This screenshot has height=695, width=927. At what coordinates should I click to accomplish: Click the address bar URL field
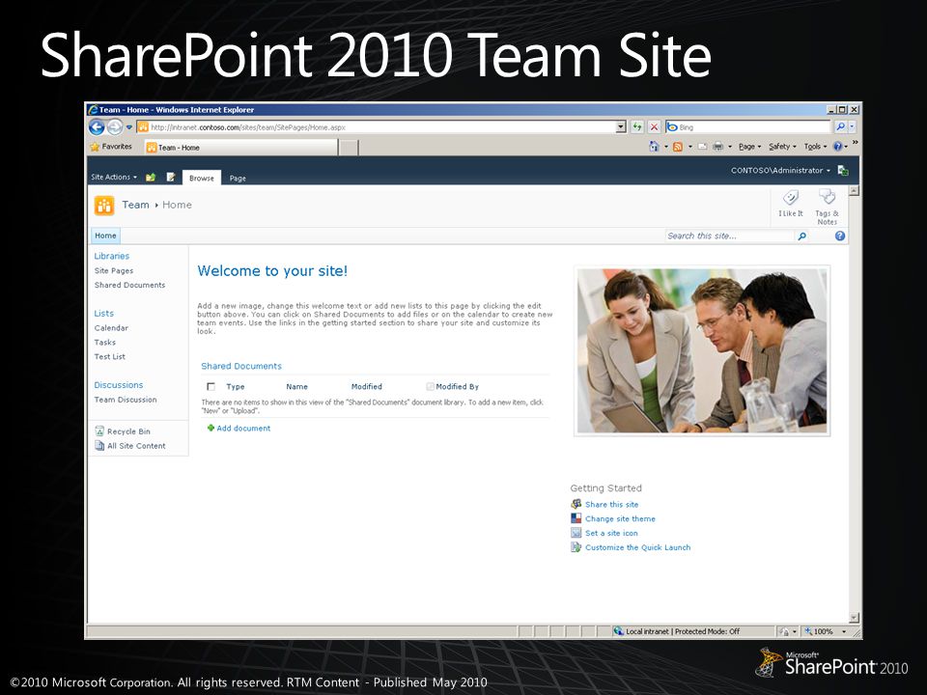(x=376, y=127)
